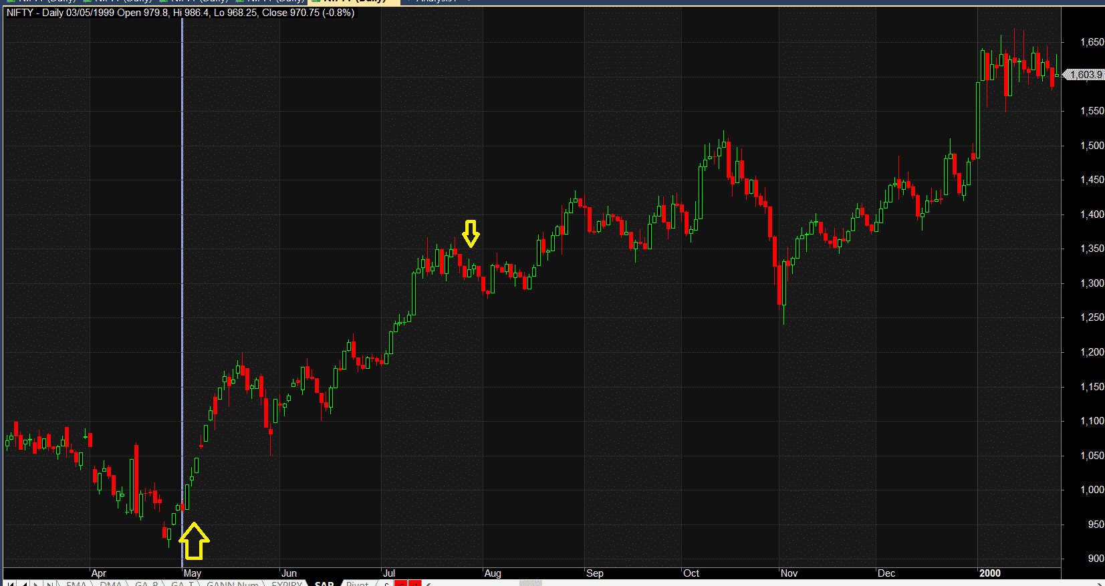Click the yellow down arrow sell signal

pyautogui.click(x=471, y=234)
